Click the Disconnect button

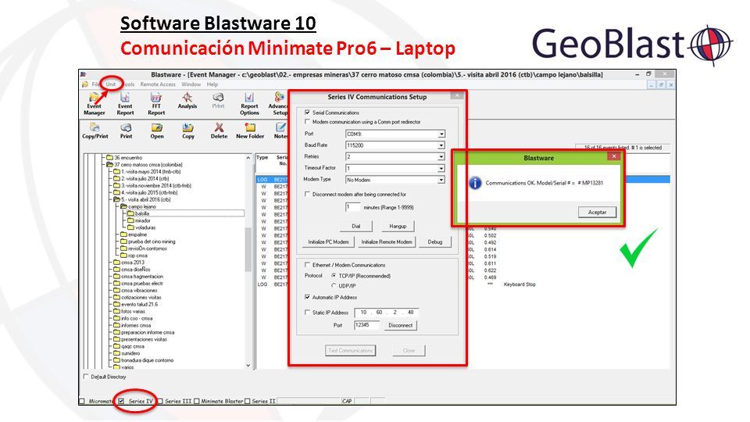(400, 325)
